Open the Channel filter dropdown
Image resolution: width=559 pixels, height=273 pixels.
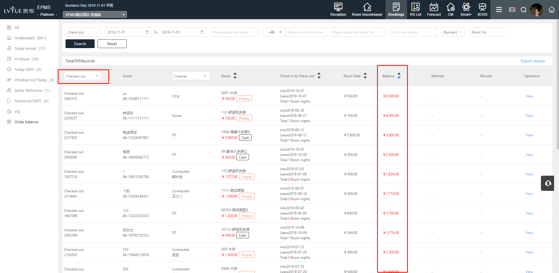[191, 76]
